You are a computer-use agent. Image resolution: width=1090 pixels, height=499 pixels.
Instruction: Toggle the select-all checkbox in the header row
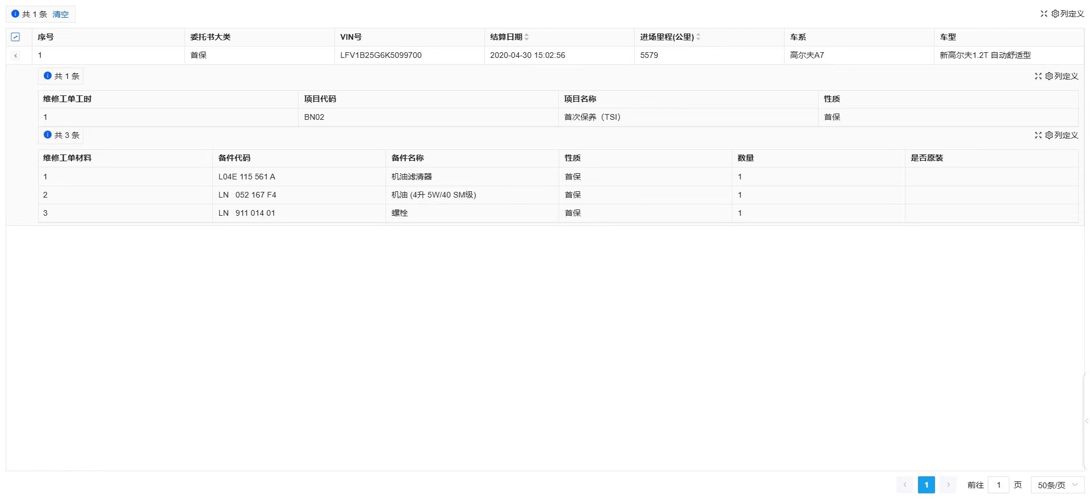[x=15, y=37]
